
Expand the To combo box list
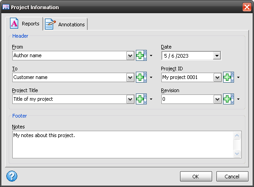click(130, 78)
